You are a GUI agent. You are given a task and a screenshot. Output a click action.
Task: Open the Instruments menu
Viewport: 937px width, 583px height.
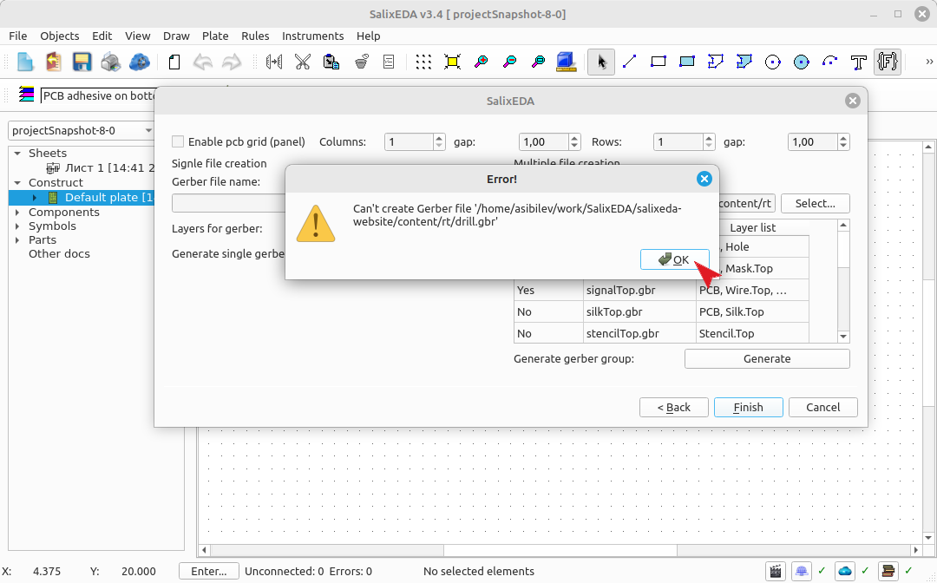point(312,36)
